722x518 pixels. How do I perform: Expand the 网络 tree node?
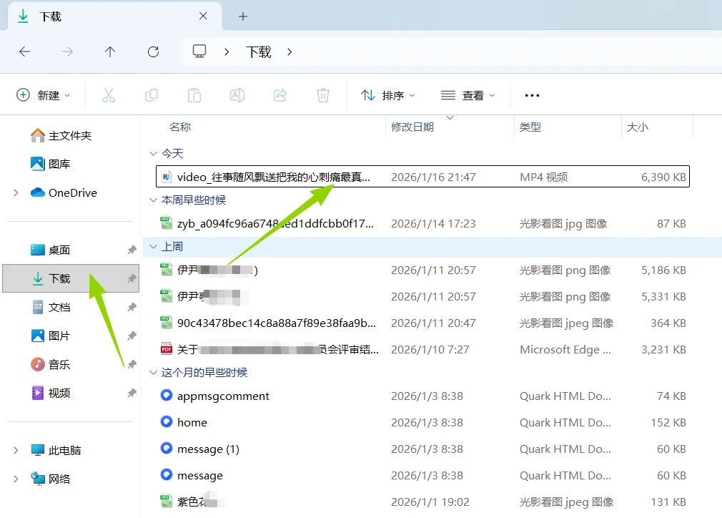click(x=16, y=479)
